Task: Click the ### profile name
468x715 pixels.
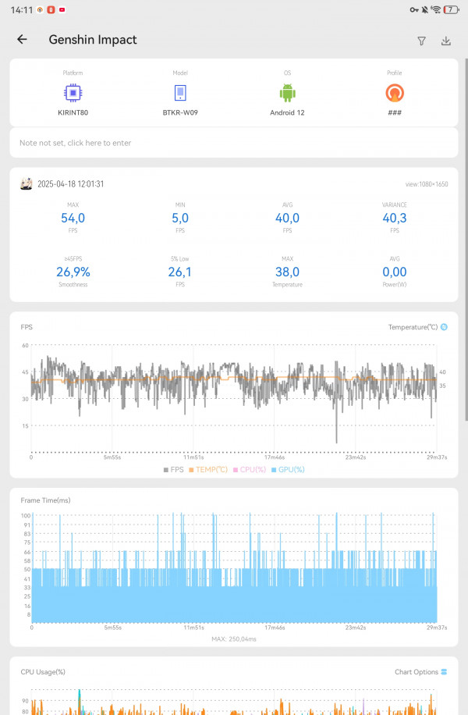Action: pyautogui.click(x=395, y=112)
